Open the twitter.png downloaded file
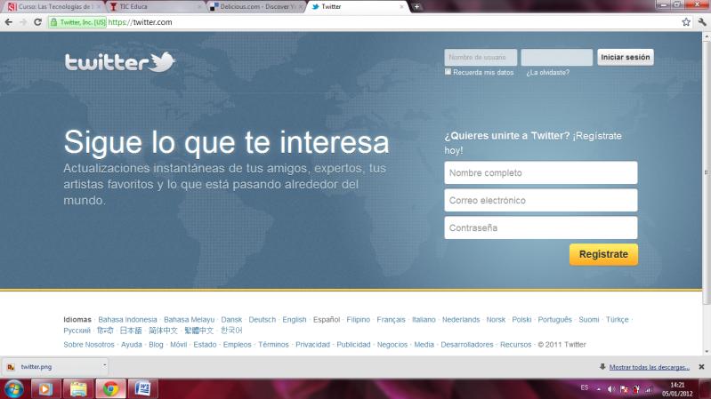The height and width of the screenshot is (399, 711). 53,366
